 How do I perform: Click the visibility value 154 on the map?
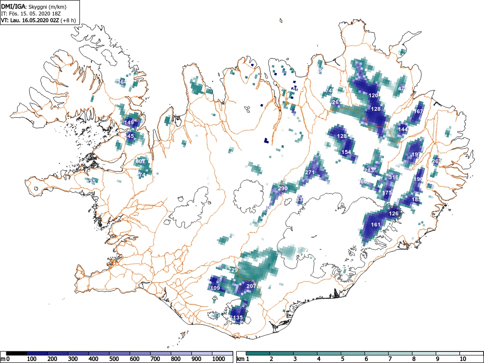347,152
